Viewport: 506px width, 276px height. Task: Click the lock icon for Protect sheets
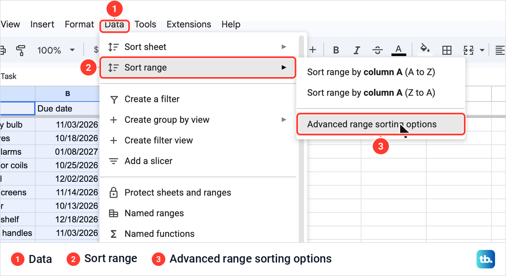(113, 193)
